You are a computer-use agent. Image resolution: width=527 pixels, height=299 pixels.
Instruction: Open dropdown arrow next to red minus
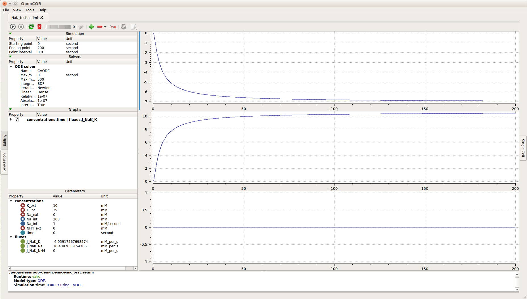point(105,27)
